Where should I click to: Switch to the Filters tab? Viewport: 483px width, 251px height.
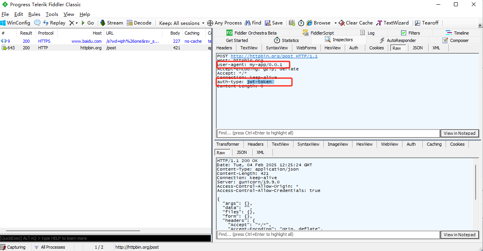coord(410,33)
